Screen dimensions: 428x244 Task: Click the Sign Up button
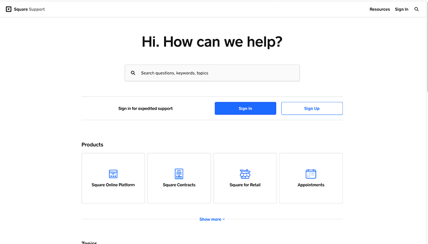point(312,108)
